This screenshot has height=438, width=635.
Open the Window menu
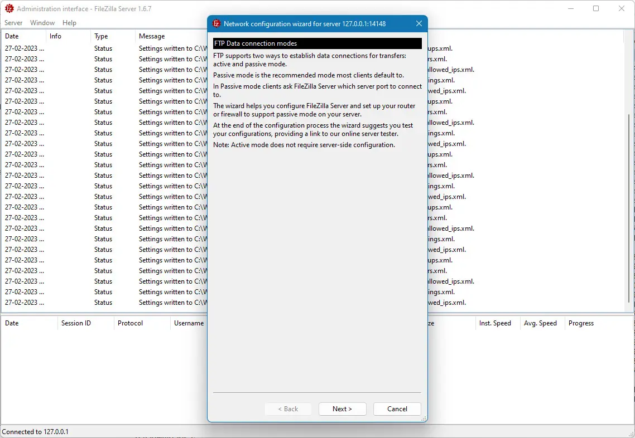[42, 23]
